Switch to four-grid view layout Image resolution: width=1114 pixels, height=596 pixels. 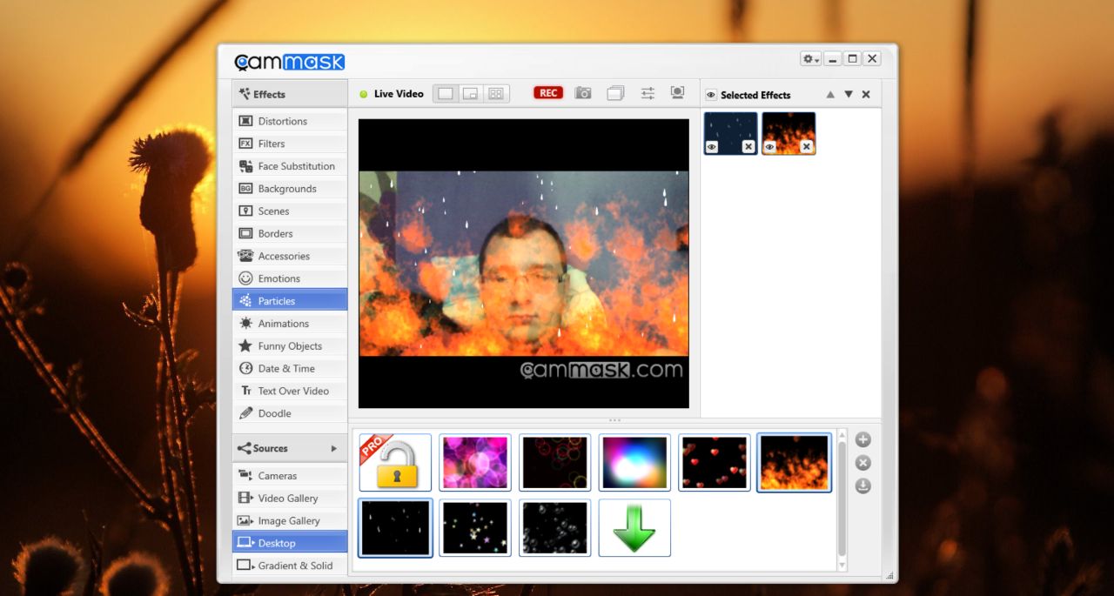point(496,94)
